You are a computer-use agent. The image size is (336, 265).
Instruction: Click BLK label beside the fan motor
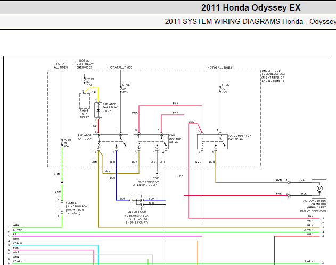(x=304, y=194)
